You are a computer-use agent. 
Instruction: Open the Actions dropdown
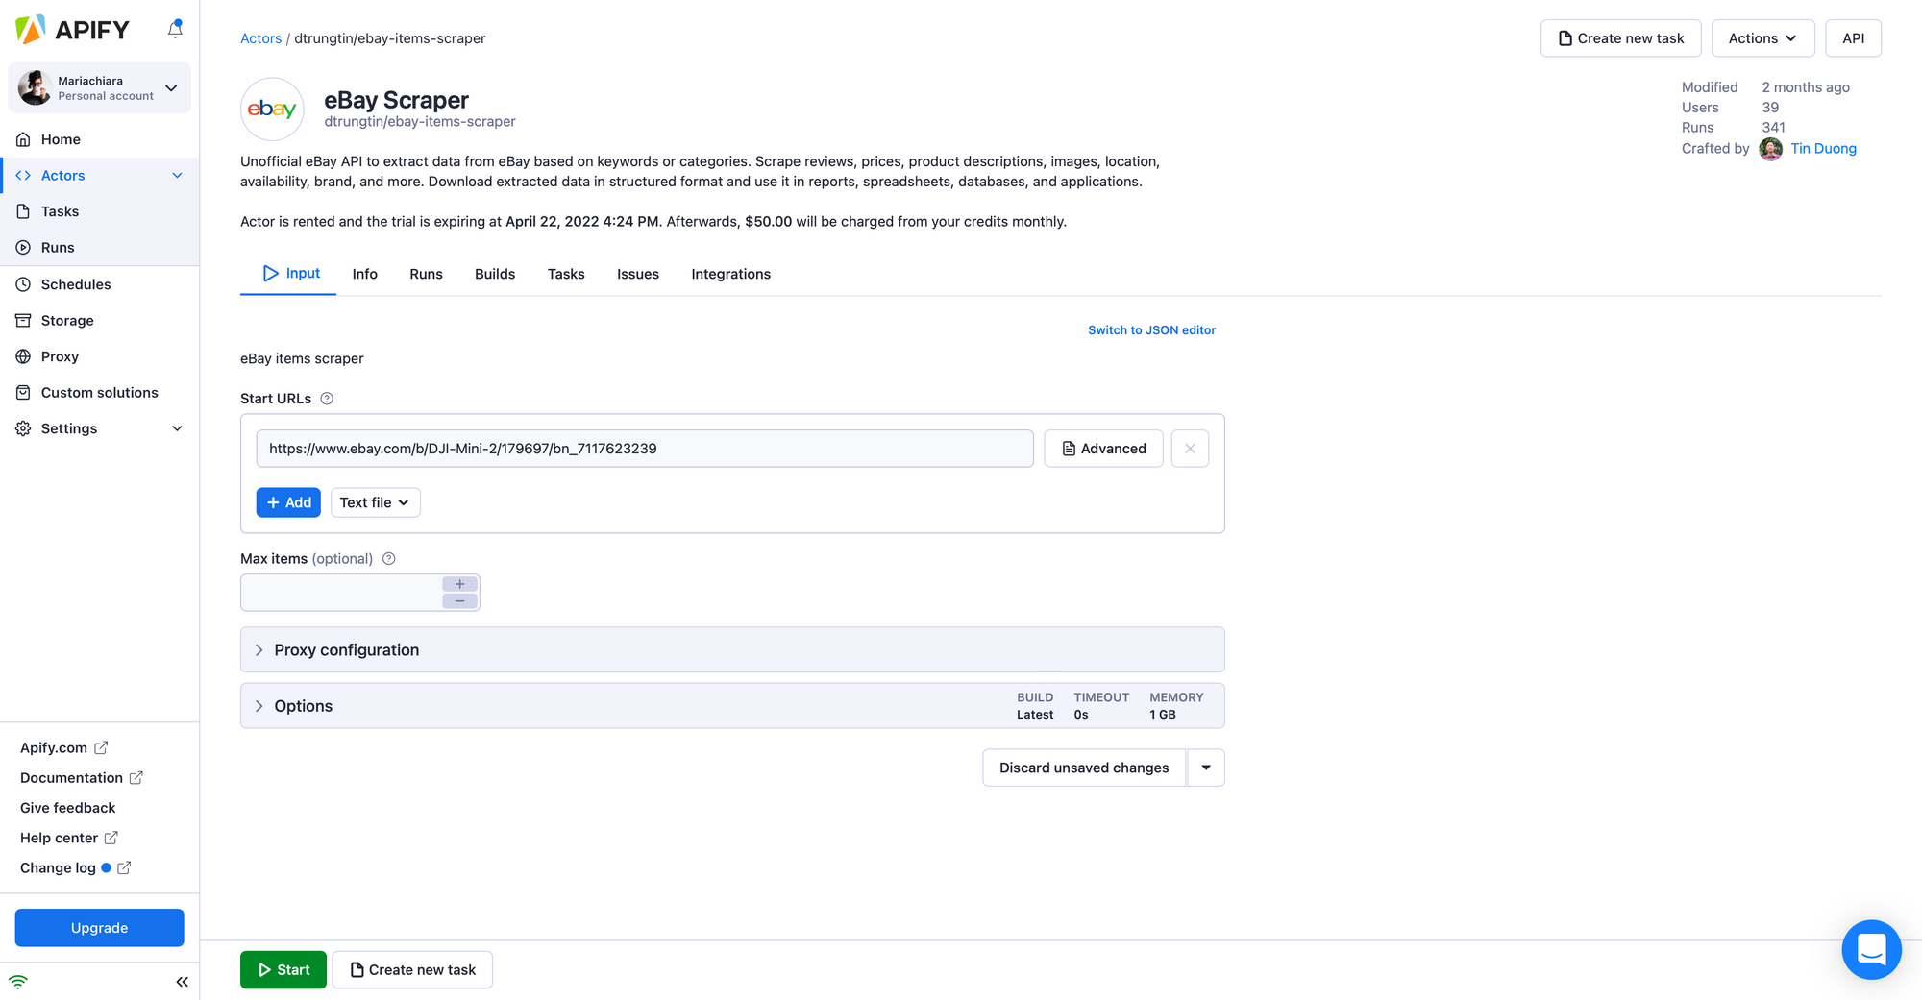click(1762, 38)
